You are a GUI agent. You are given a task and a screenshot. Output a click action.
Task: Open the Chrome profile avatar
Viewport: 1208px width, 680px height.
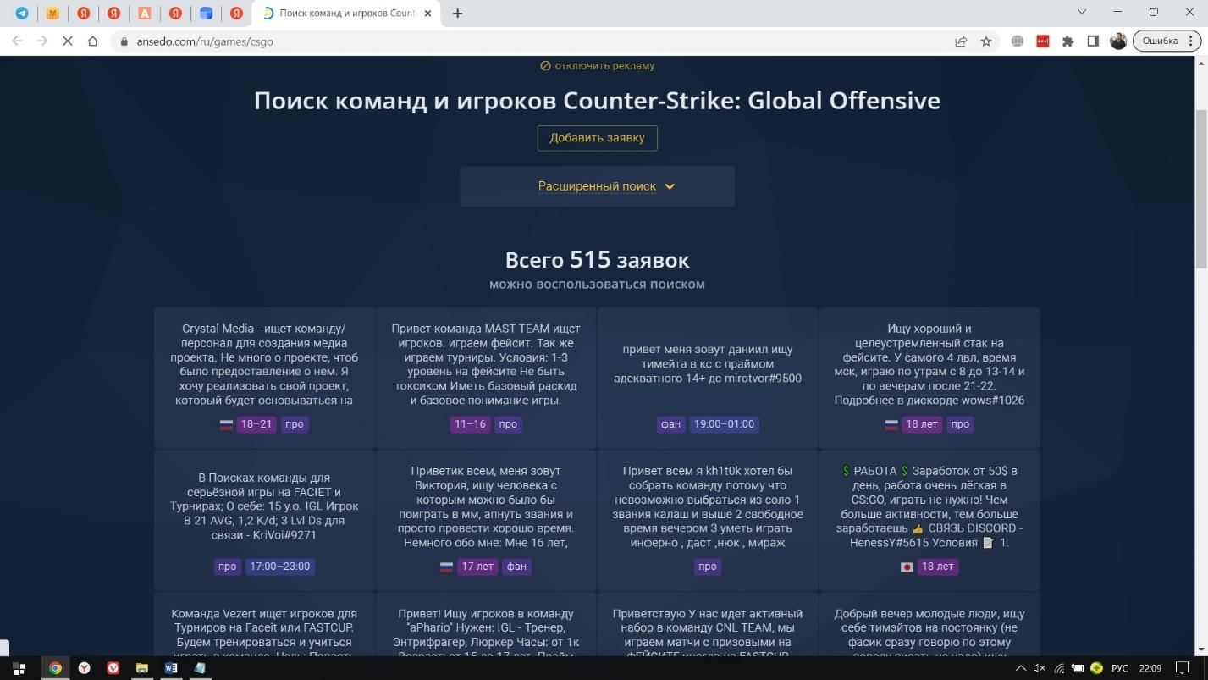(1118, 41)
